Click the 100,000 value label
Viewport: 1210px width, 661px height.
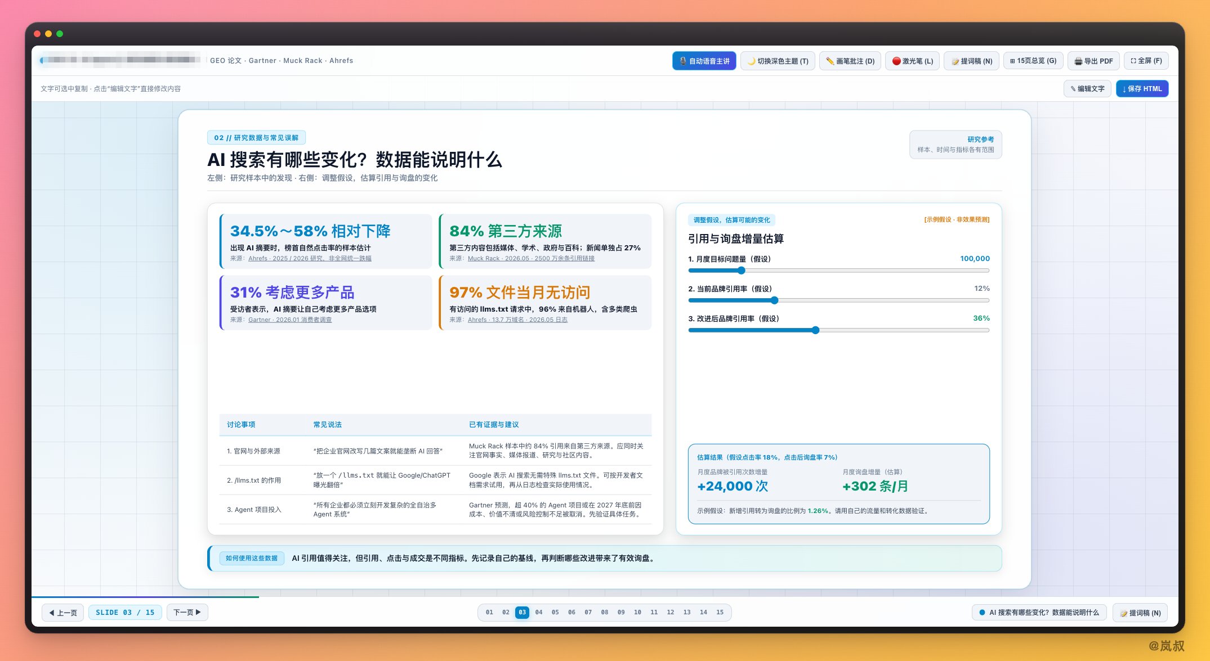(975, 259)
